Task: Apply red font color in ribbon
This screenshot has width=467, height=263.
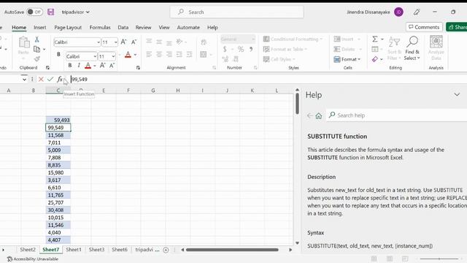Action: click(128, 55)
